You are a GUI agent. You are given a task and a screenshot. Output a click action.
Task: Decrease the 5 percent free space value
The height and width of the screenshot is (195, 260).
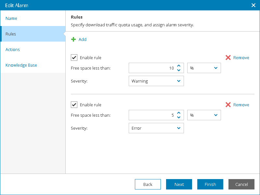[x=179, y=117]
